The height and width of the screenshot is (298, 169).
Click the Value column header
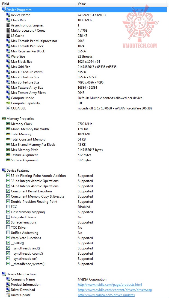pyautogui.click(x=122, y=4)
